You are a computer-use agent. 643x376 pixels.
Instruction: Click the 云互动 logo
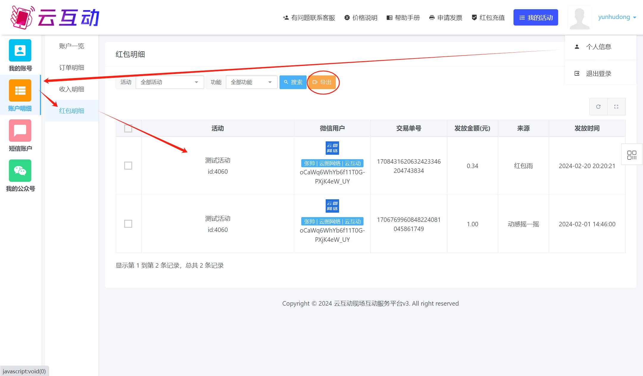[x=55, y=18]
